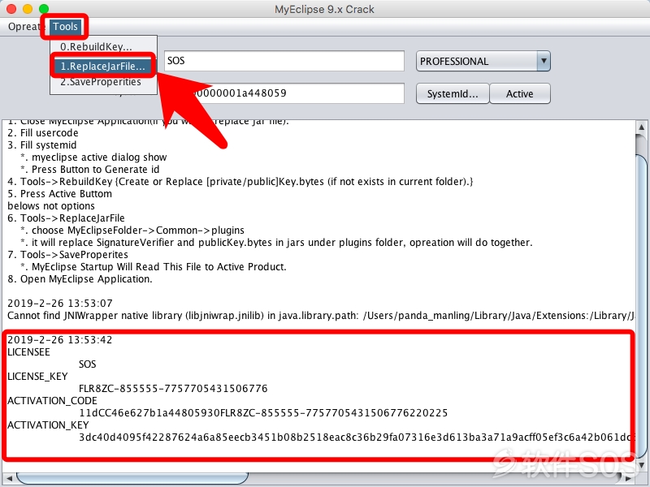650x487 pixels.
Task: Click the Active button
Action: pos(520,93)
